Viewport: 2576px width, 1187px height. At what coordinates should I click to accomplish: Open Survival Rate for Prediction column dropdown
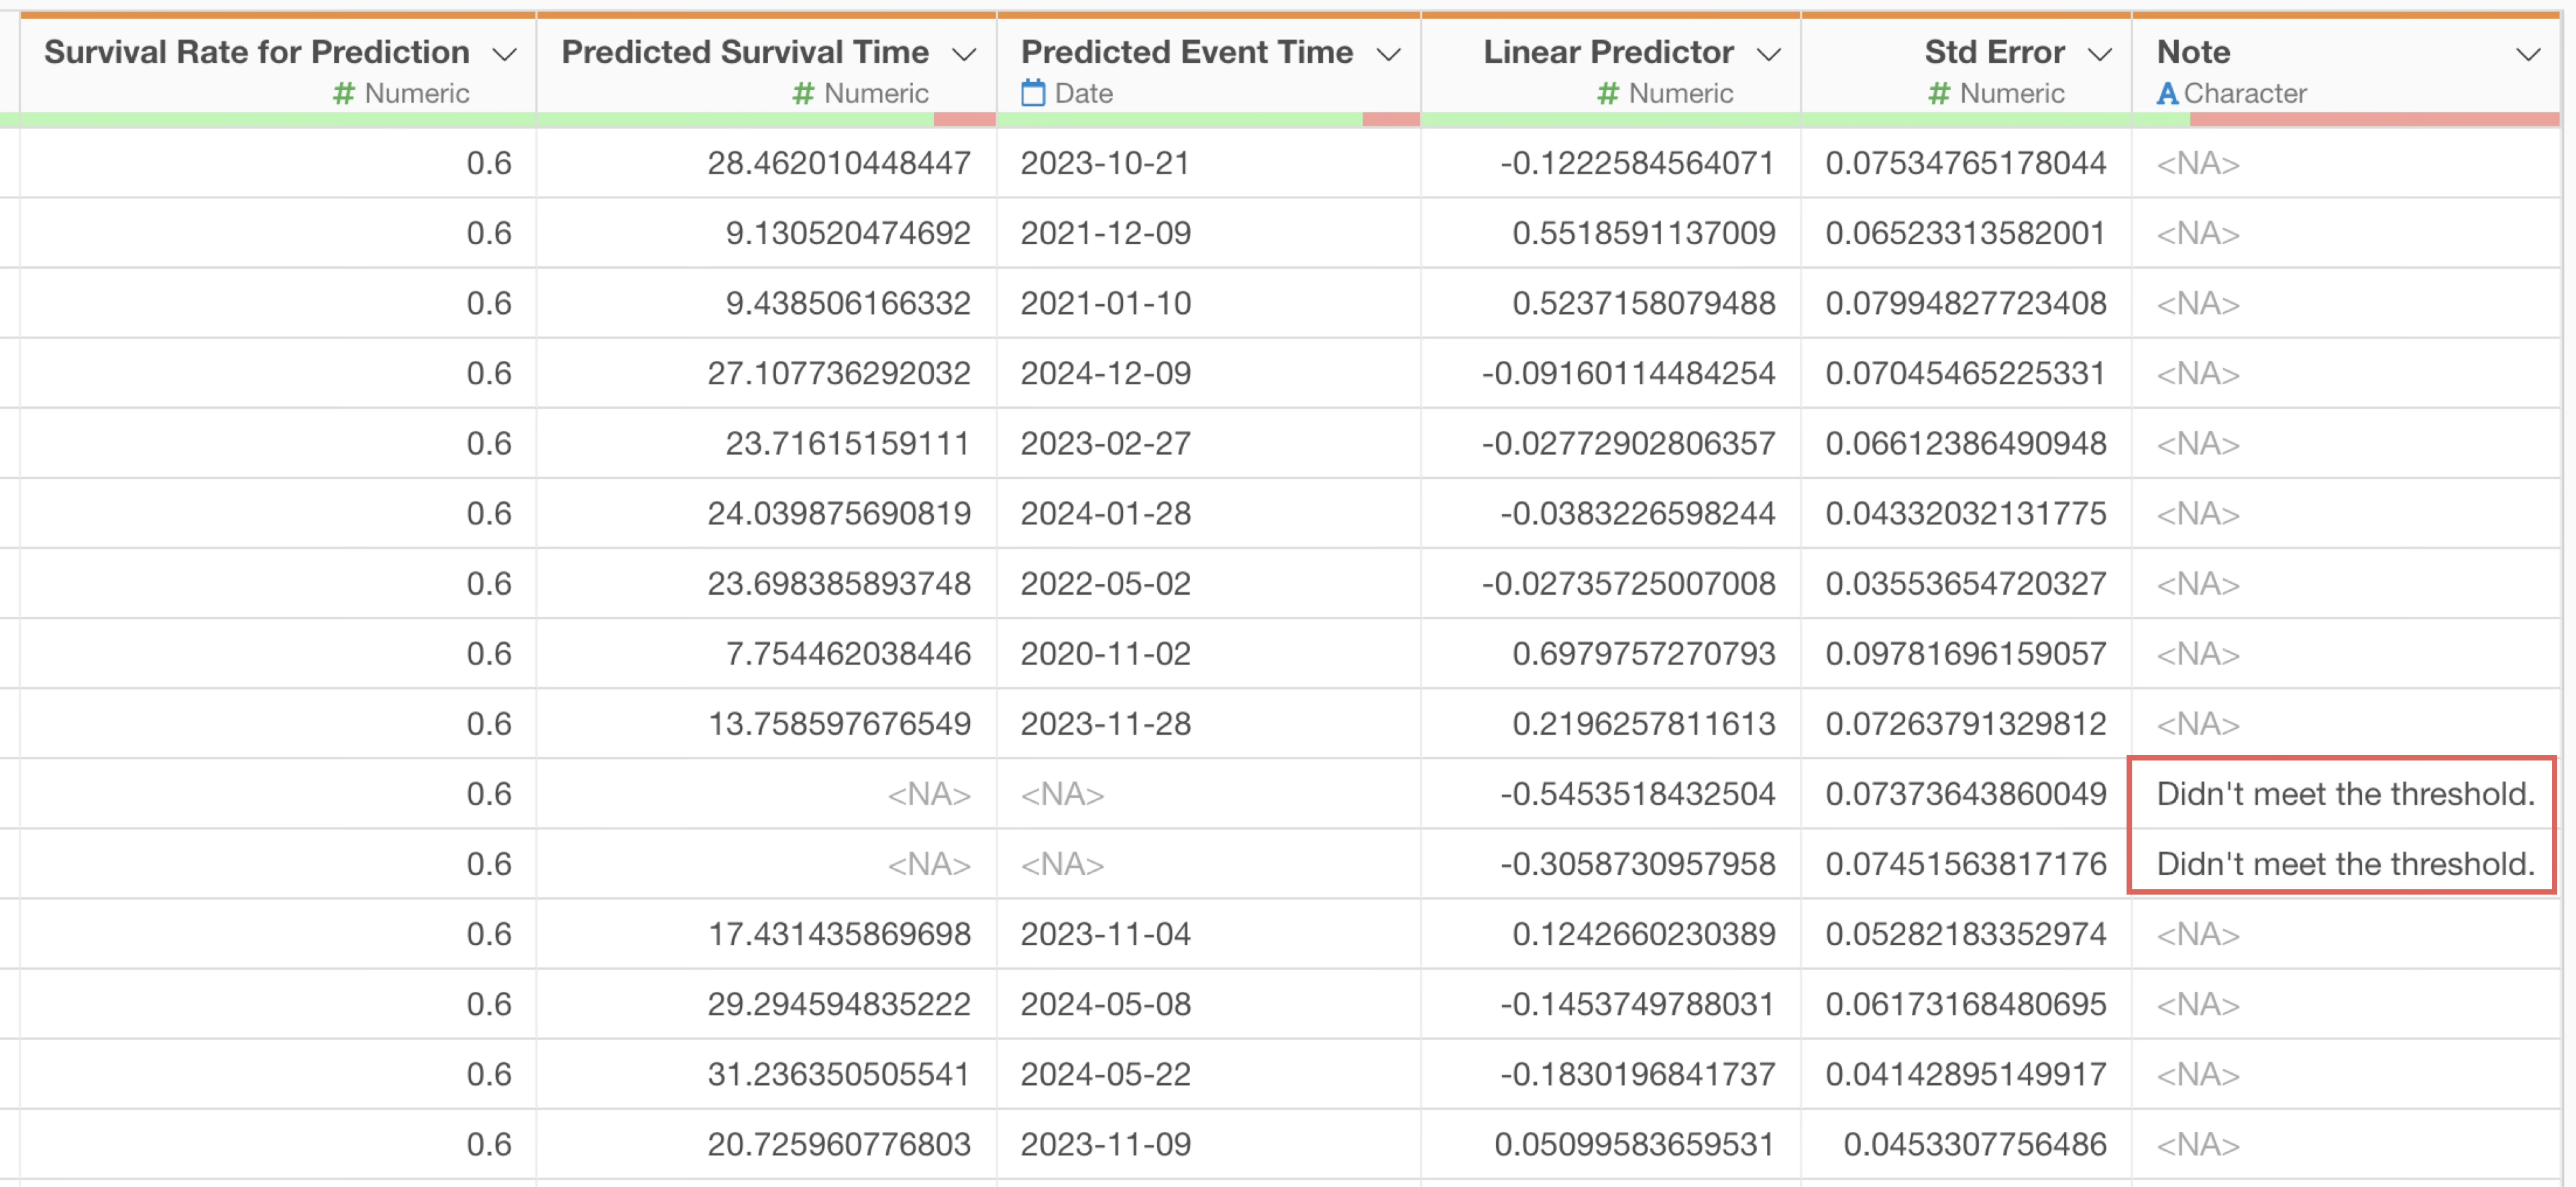pos(505,54)
